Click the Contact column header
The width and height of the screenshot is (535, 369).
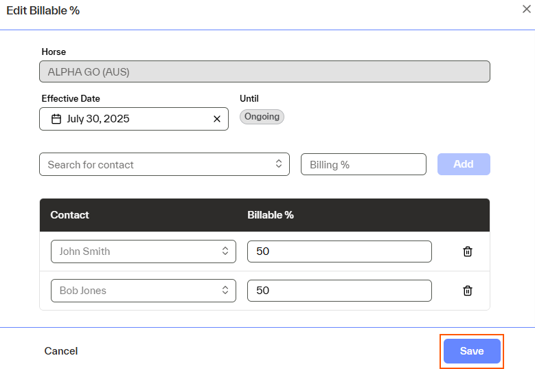70,215
